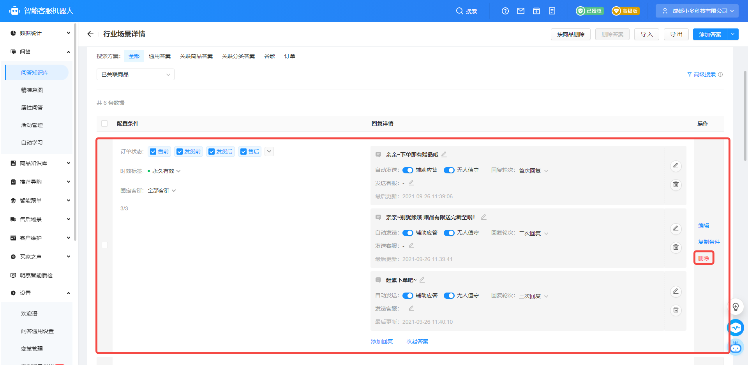The image size is (748, 365).
Task: Edit 发送客服 for the 二次回复 answer
Action: (411, 245)
